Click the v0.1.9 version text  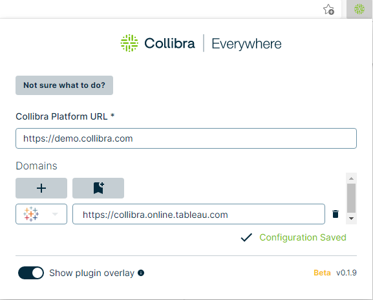[x=346, y=273]
